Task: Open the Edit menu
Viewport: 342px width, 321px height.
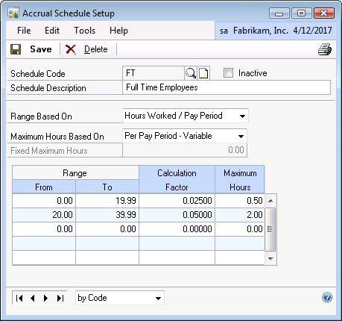Action: point(52,31)
